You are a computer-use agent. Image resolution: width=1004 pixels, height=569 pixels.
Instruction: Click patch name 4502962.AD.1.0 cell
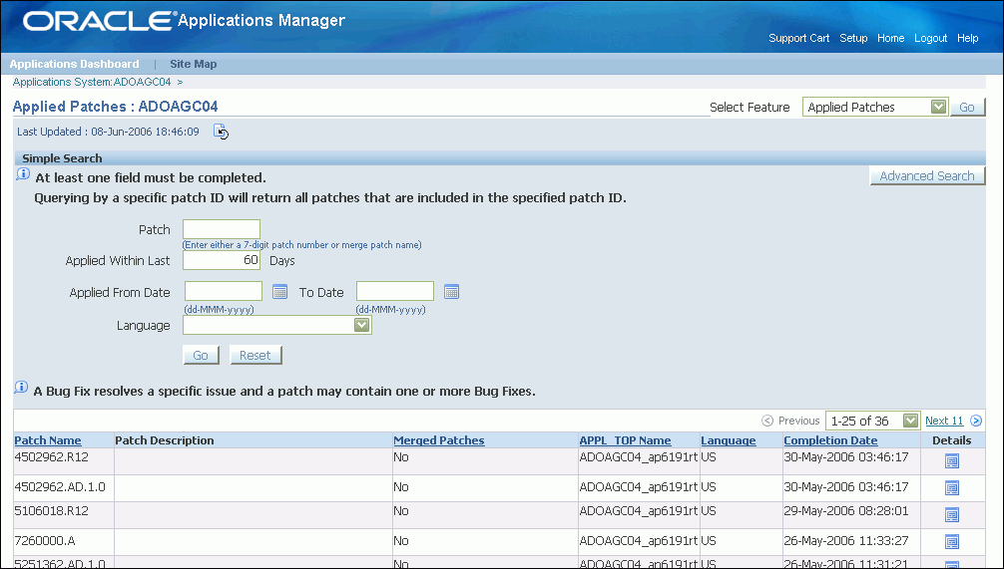click(x=60, y=486)
